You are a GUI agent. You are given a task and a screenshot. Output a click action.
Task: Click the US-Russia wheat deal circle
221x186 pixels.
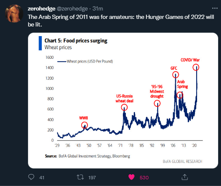pos(124,107)
